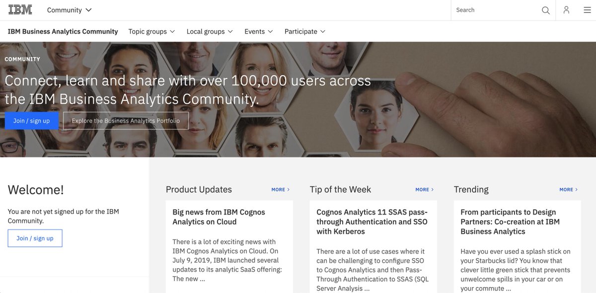
Task: Click the 'Have you ever used a splash stick' excerpt
Action: [515, 270]
